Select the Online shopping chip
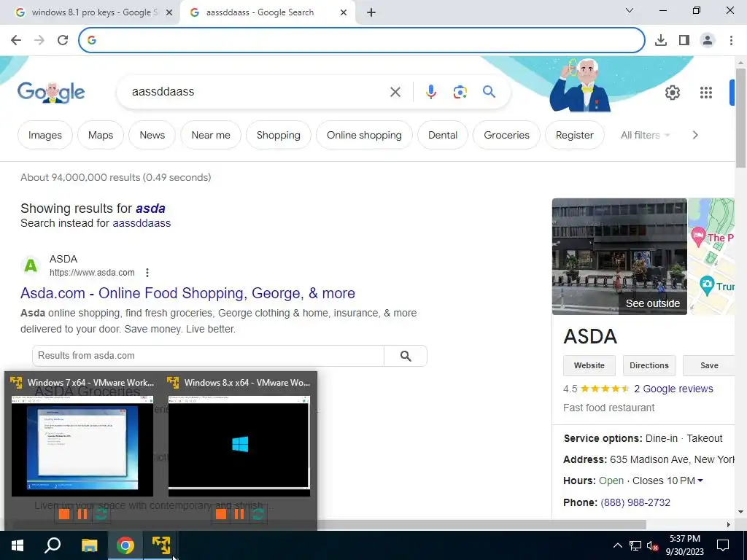747x560 pixels. (364, 135)
